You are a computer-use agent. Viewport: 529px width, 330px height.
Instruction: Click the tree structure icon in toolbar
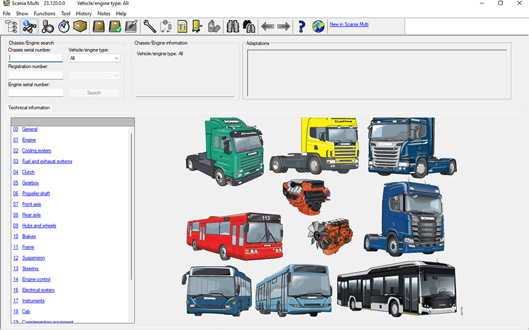[x=11, y=26]
